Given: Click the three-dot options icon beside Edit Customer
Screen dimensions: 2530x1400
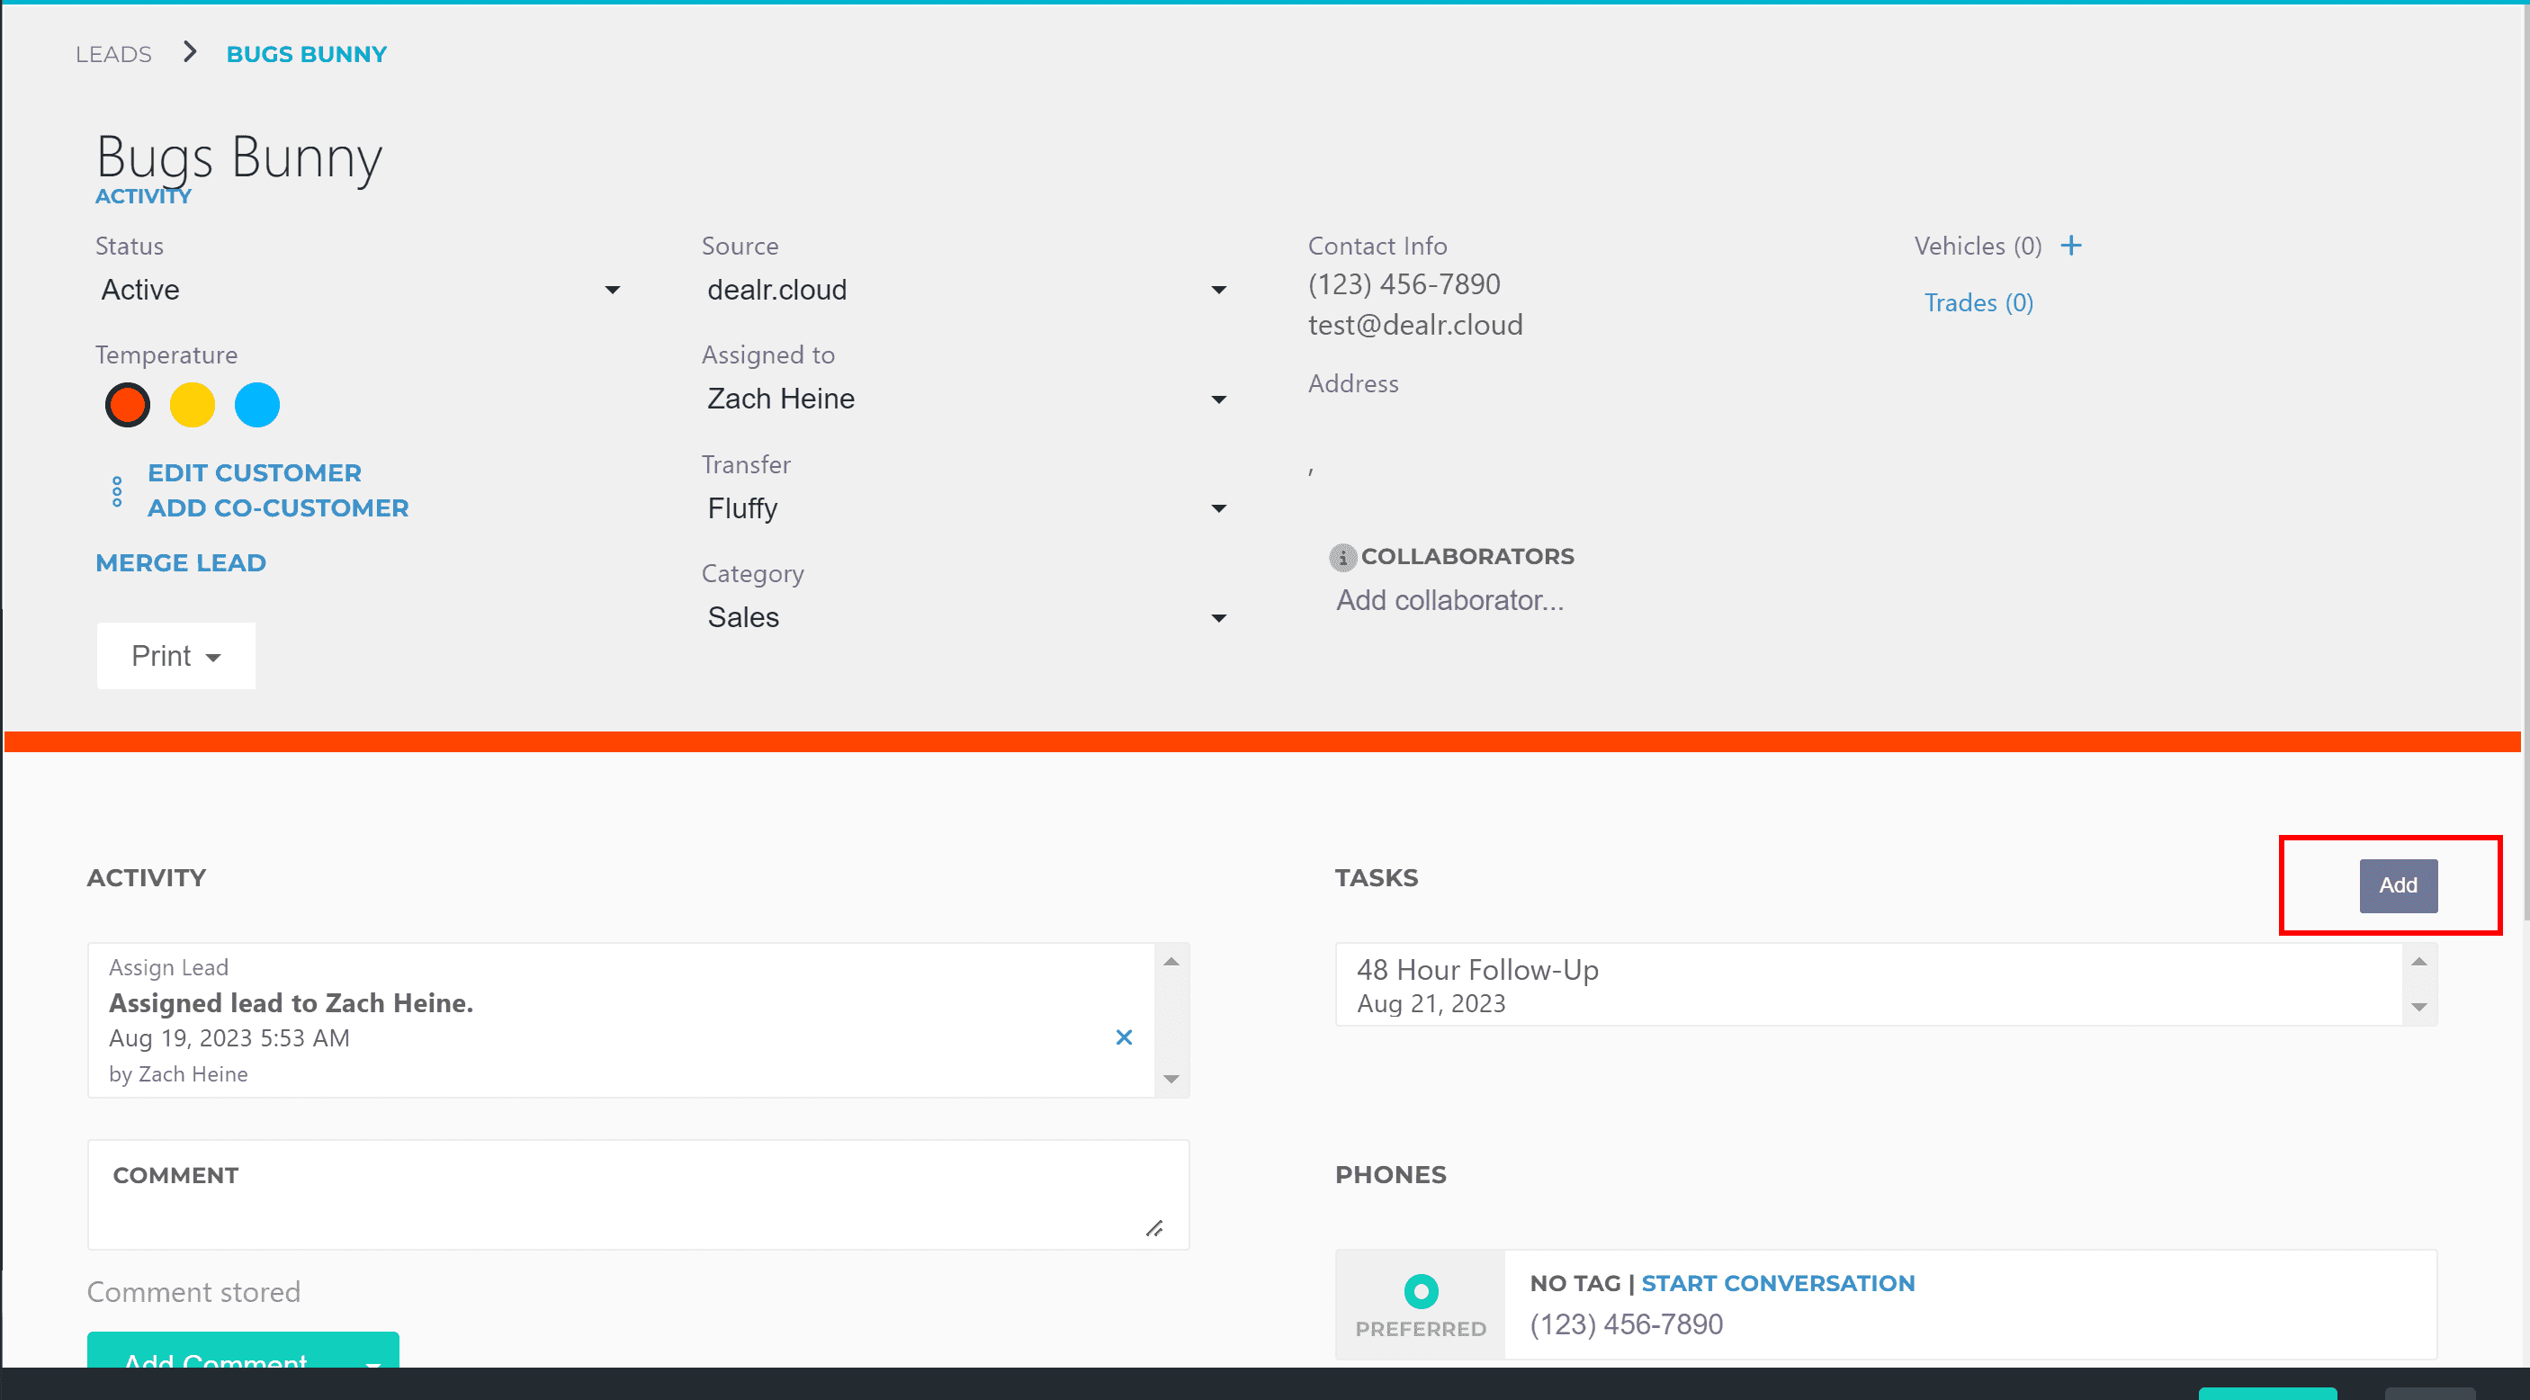Looking at the screenshot, I should click(x=117, y=491).
